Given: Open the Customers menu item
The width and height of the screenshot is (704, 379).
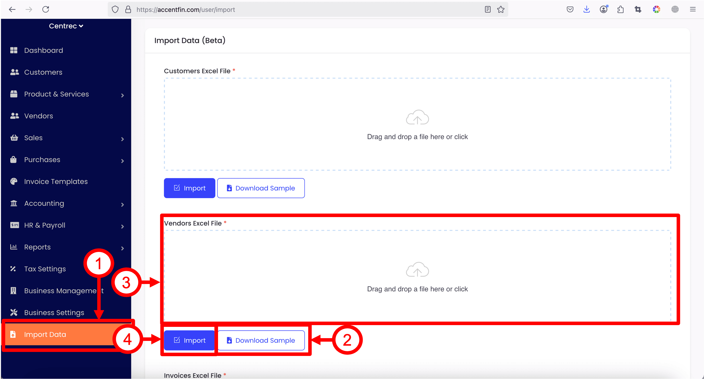Looking at the screenshot, I should point(43,72).
